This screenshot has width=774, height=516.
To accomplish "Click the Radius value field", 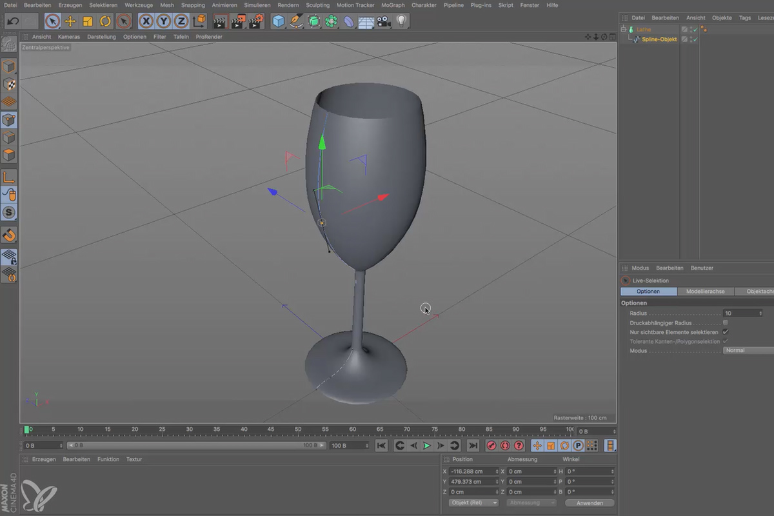I will pyautogui.click(x=742, y=313).
